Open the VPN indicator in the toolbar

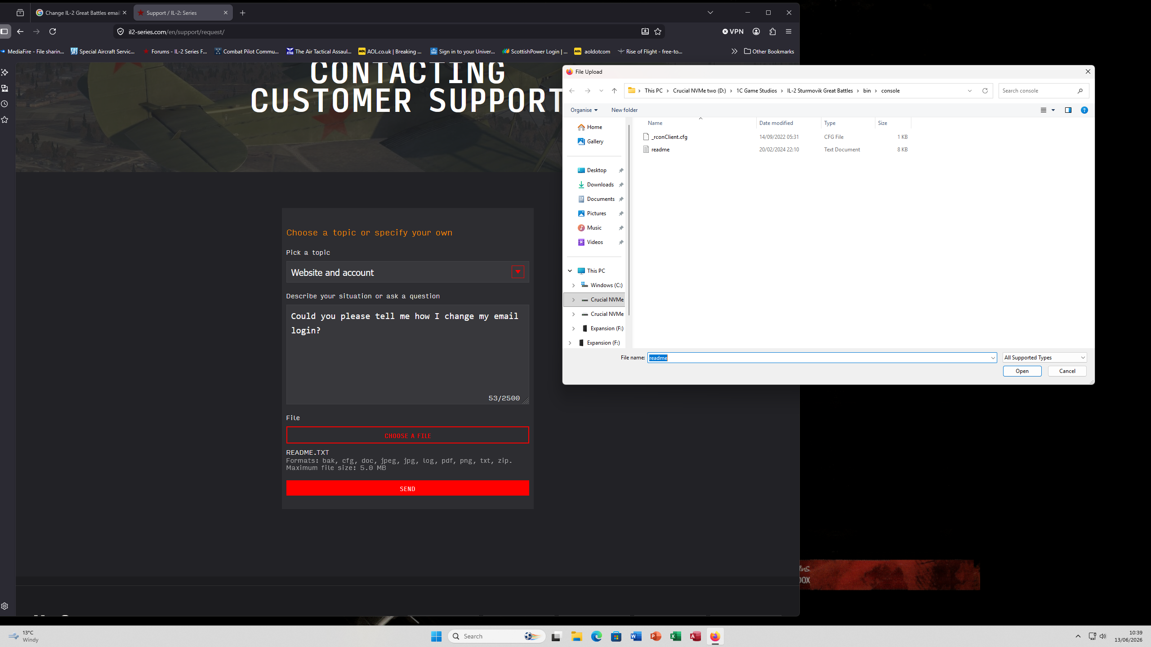coord(733,31)
